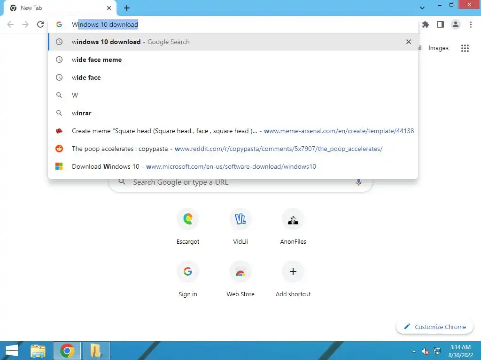481x360 pixels.
Task: Click the taskbar clock and date
Action: (x=460, y=351)
